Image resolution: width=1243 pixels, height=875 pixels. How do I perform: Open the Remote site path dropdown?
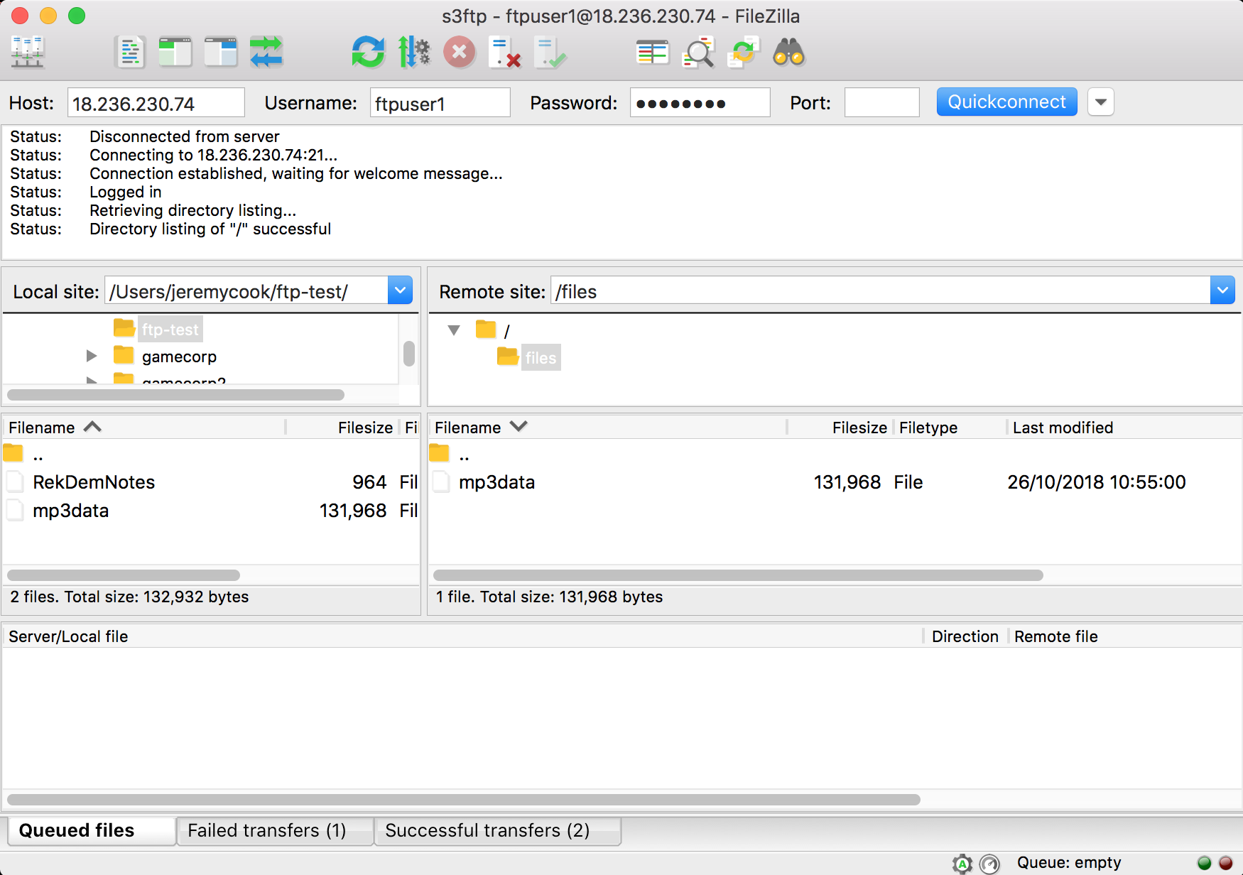pyautogui.click(x=1222, y=290)
